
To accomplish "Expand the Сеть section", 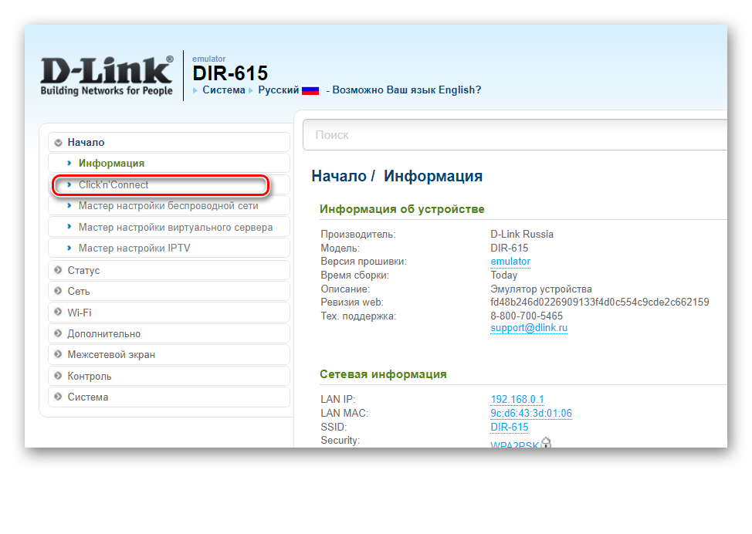I will pyautogui.click(x=169, y=292).
